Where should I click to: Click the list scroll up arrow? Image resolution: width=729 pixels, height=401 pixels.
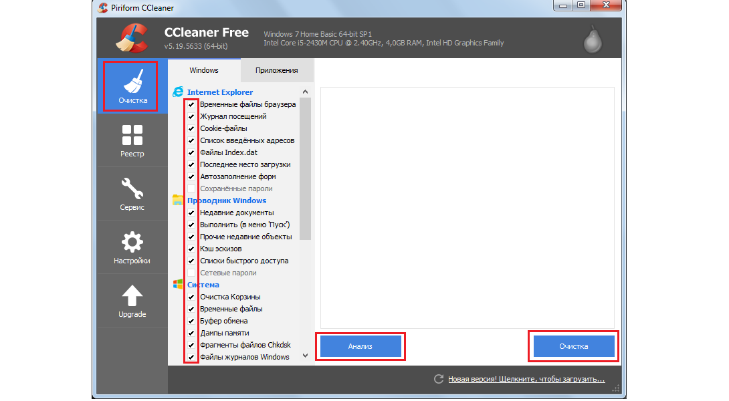306,92
